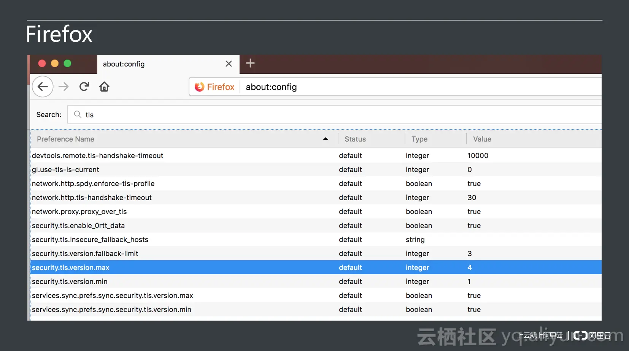Click boolean type of services.sync security.tls.version.max
The image size is (629, 351).
point(419,296)
